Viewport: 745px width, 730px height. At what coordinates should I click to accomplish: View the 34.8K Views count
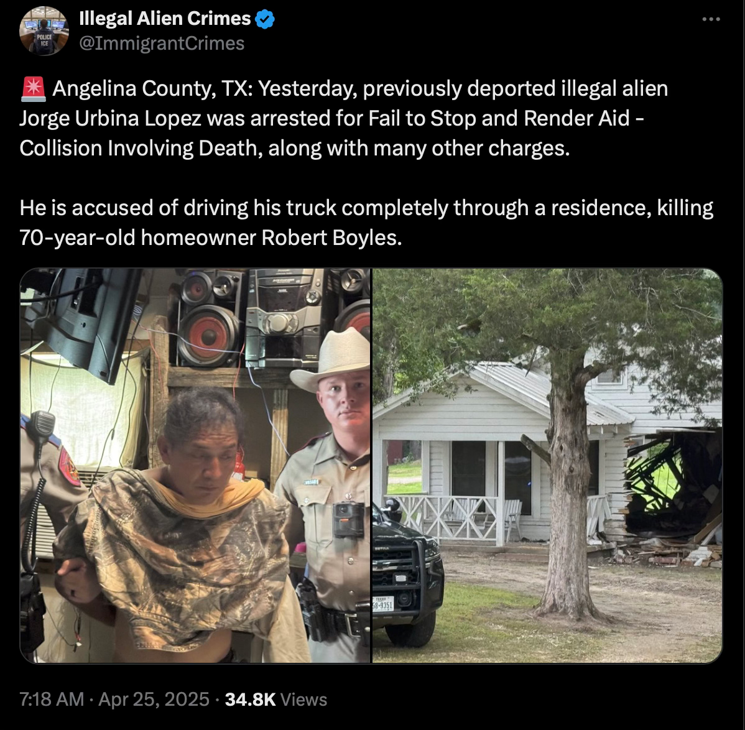276,699
